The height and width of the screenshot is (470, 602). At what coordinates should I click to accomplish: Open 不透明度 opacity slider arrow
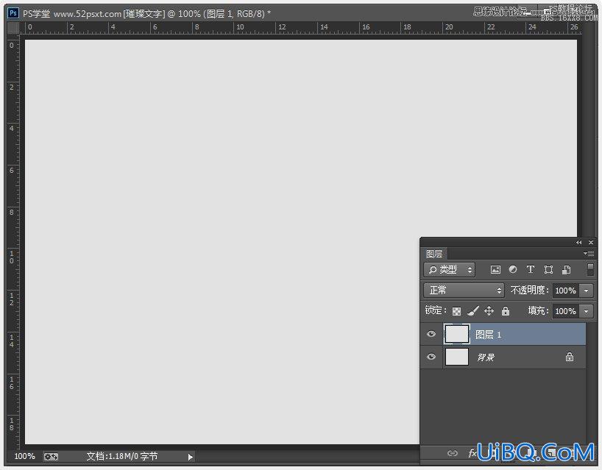[587, 291]
